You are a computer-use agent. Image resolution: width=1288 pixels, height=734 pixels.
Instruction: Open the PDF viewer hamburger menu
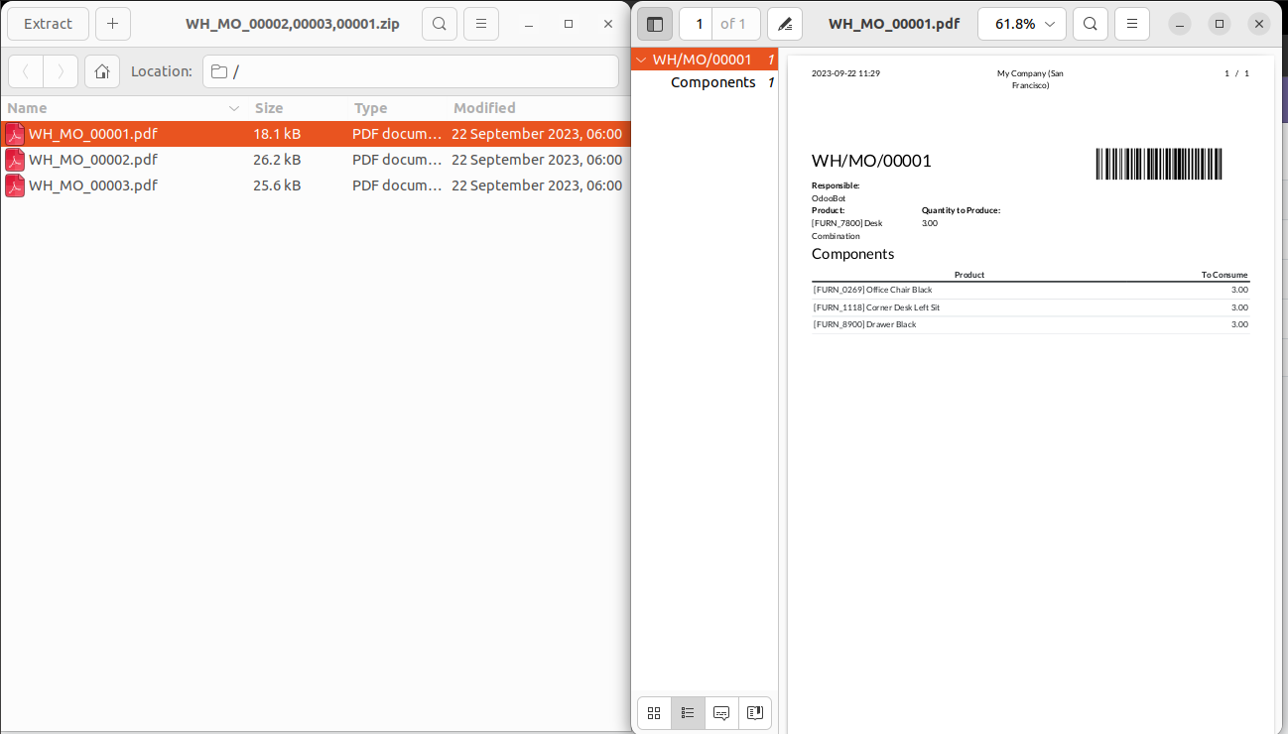click(x=1132, y=24)
